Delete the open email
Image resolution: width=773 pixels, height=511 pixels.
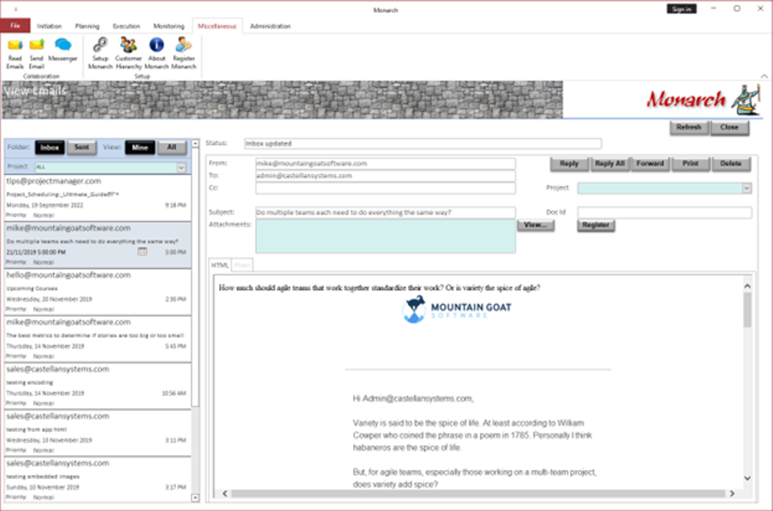pos(731,163)
